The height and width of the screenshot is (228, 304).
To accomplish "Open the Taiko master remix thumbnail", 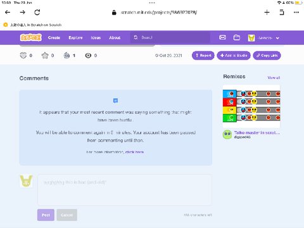I will (251, 106).
